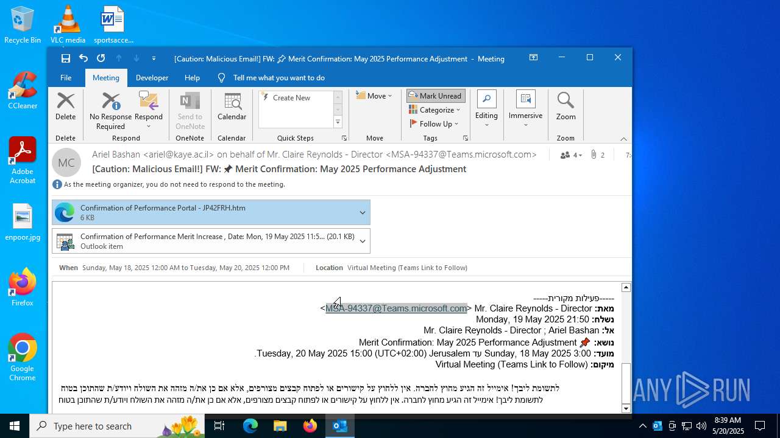
Task: Open Recycle Bin on desktop
Action: (23, 26)
